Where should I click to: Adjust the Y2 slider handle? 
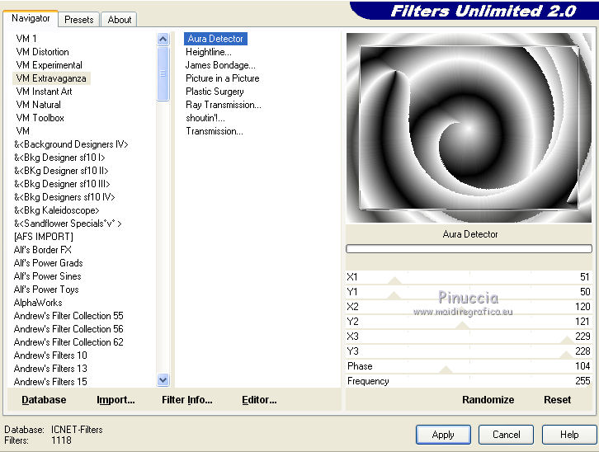click(462, 326)
